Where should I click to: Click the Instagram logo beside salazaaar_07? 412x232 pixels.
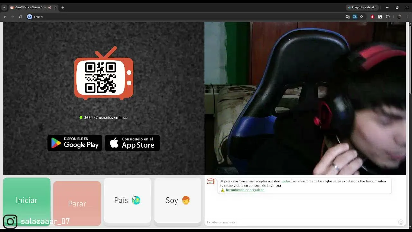point(10,221)
